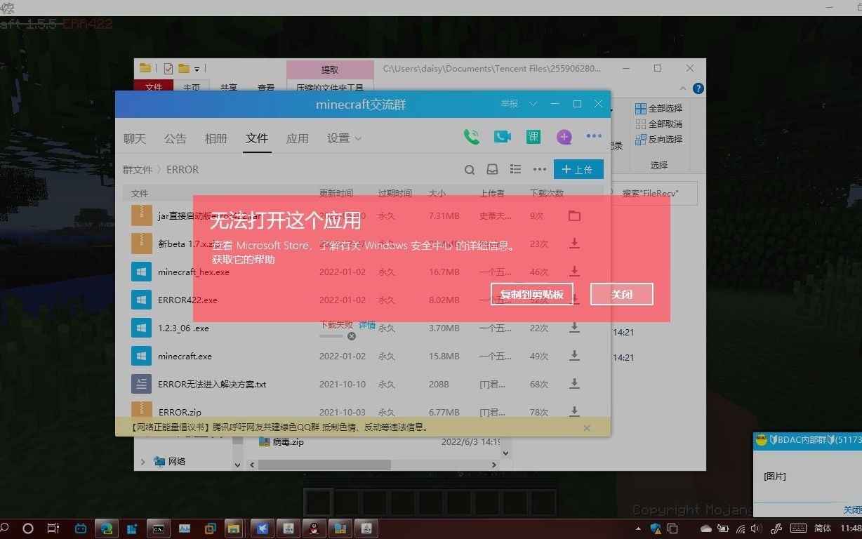Open the Explorer 提取 ribbon tab
The image size is (862, 539).
pyautogui.click(x=330, y=69)
